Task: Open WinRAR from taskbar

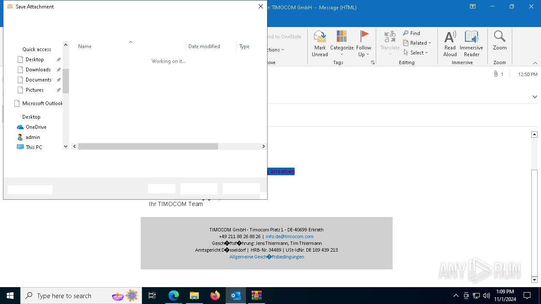Action: pyautogui.click(x=257, y=296)
